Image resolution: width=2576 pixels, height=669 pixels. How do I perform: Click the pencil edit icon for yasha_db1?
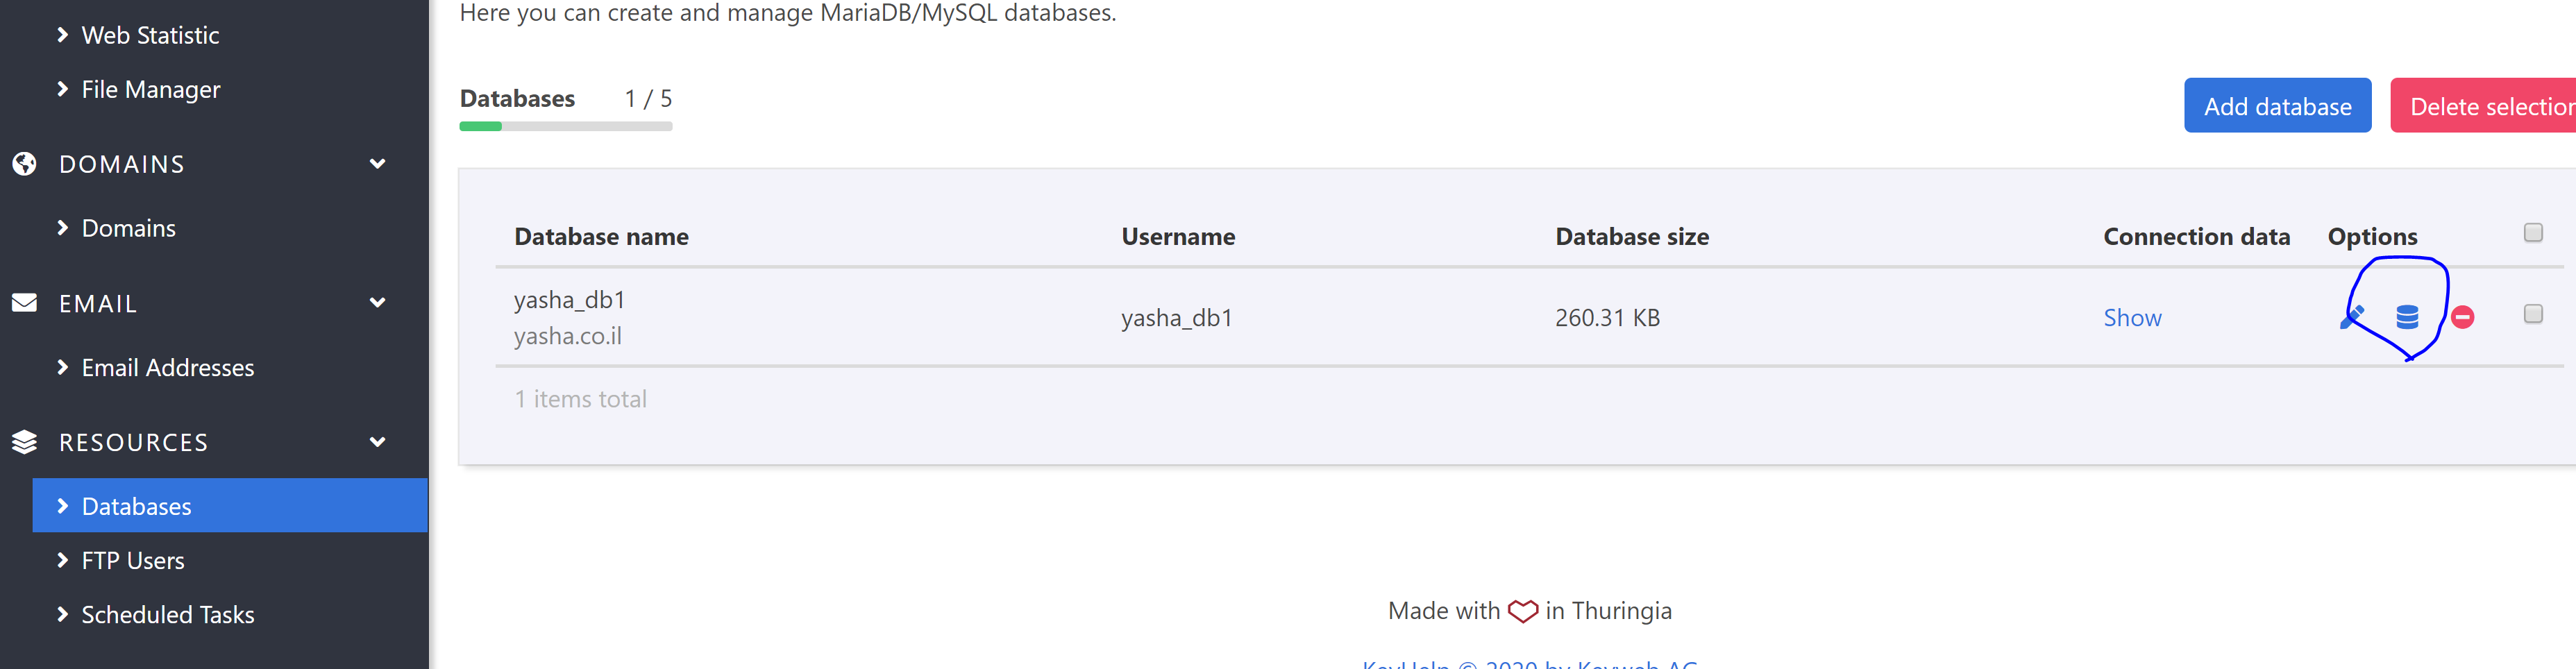tap(2352, 317)
